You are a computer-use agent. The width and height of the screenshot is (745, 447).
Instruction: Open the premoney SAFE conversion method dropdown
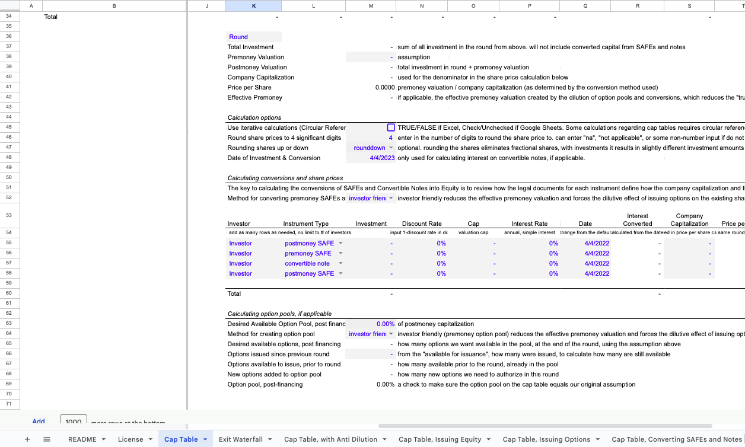click(391, 199)
